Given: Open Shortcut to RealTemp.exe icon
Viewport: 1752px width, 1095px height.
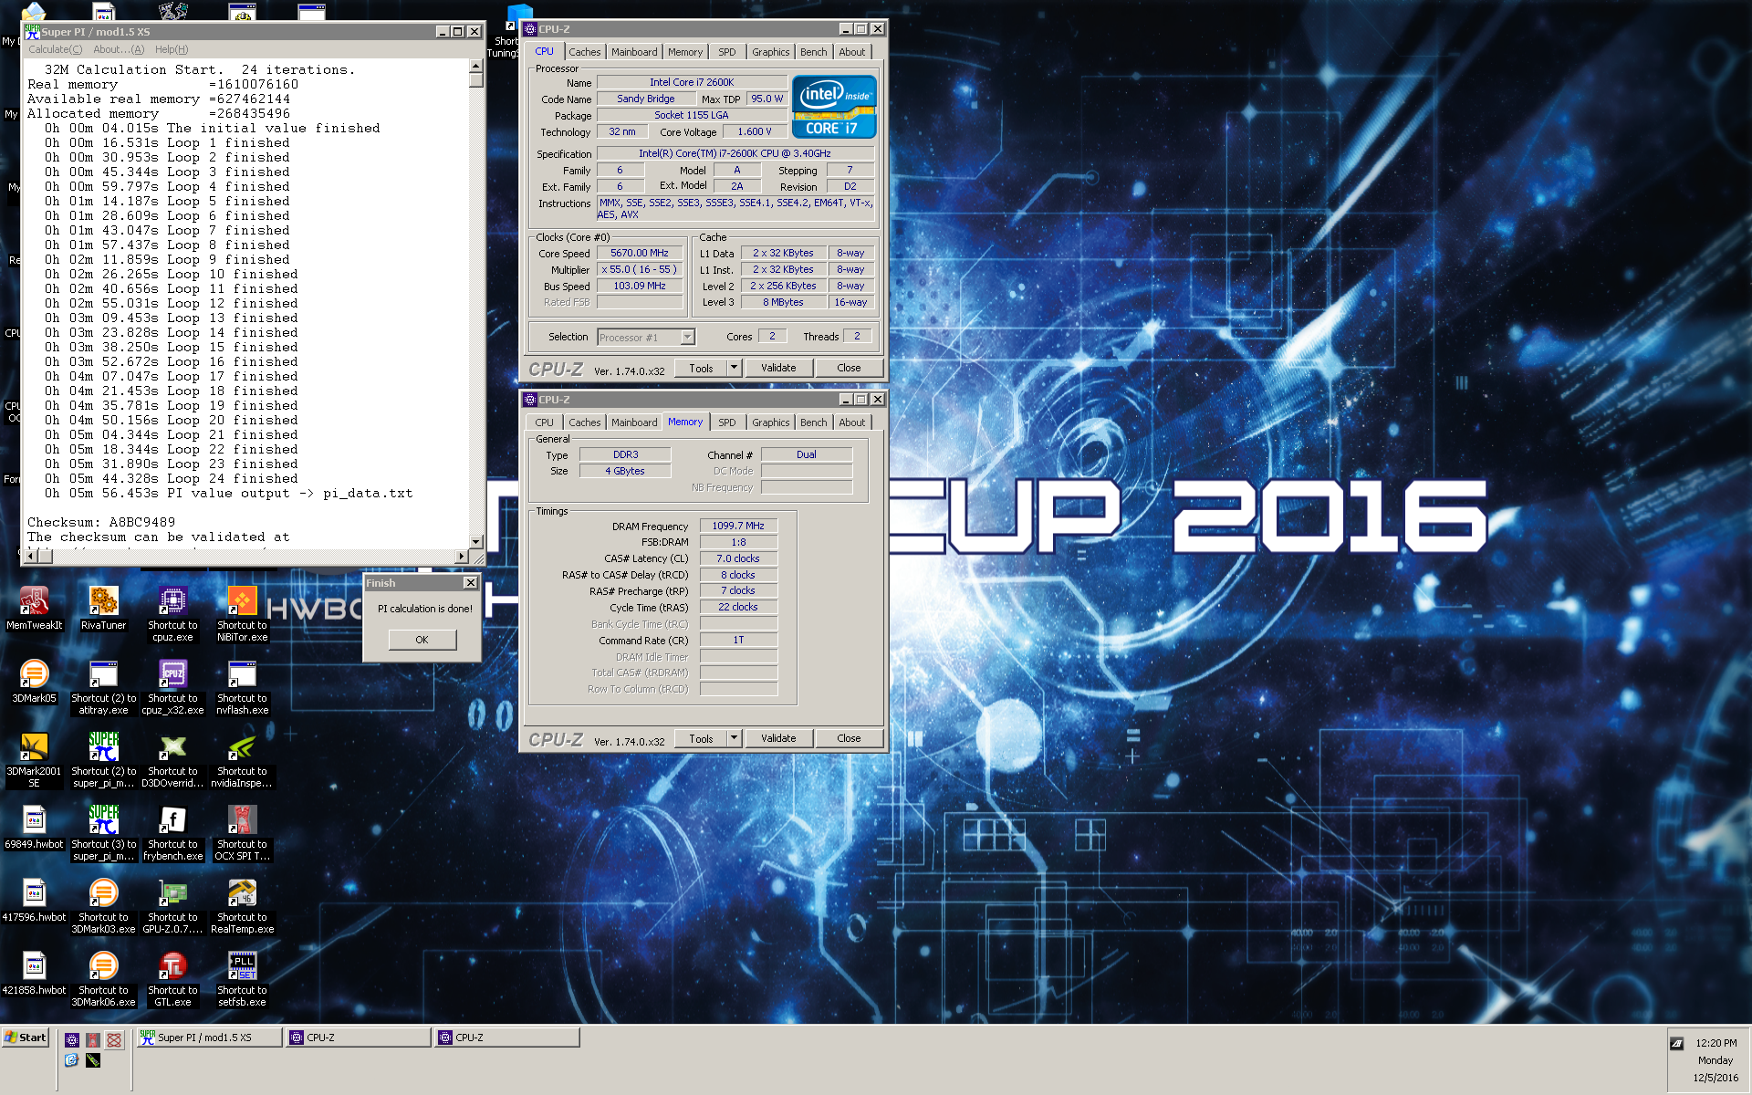Looking at the screenshot, I should [x=242, y=906].
